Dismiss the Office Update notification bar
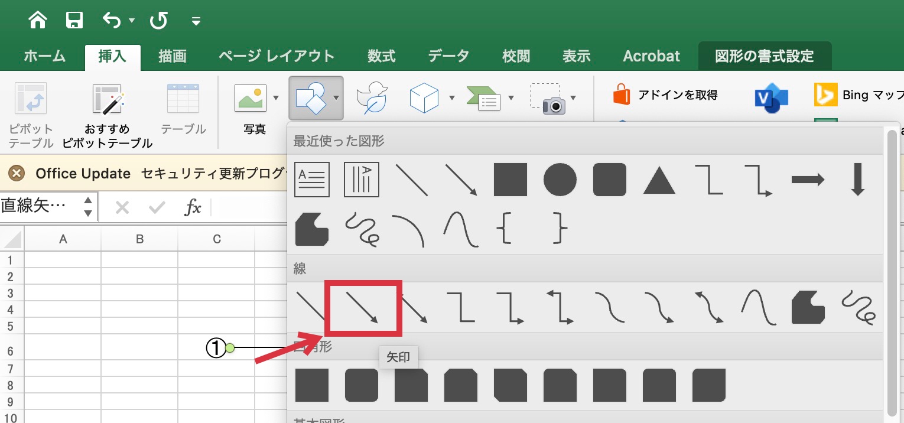Image resolution: width=904 pixels, height=423 pixels. click(17, 174)
